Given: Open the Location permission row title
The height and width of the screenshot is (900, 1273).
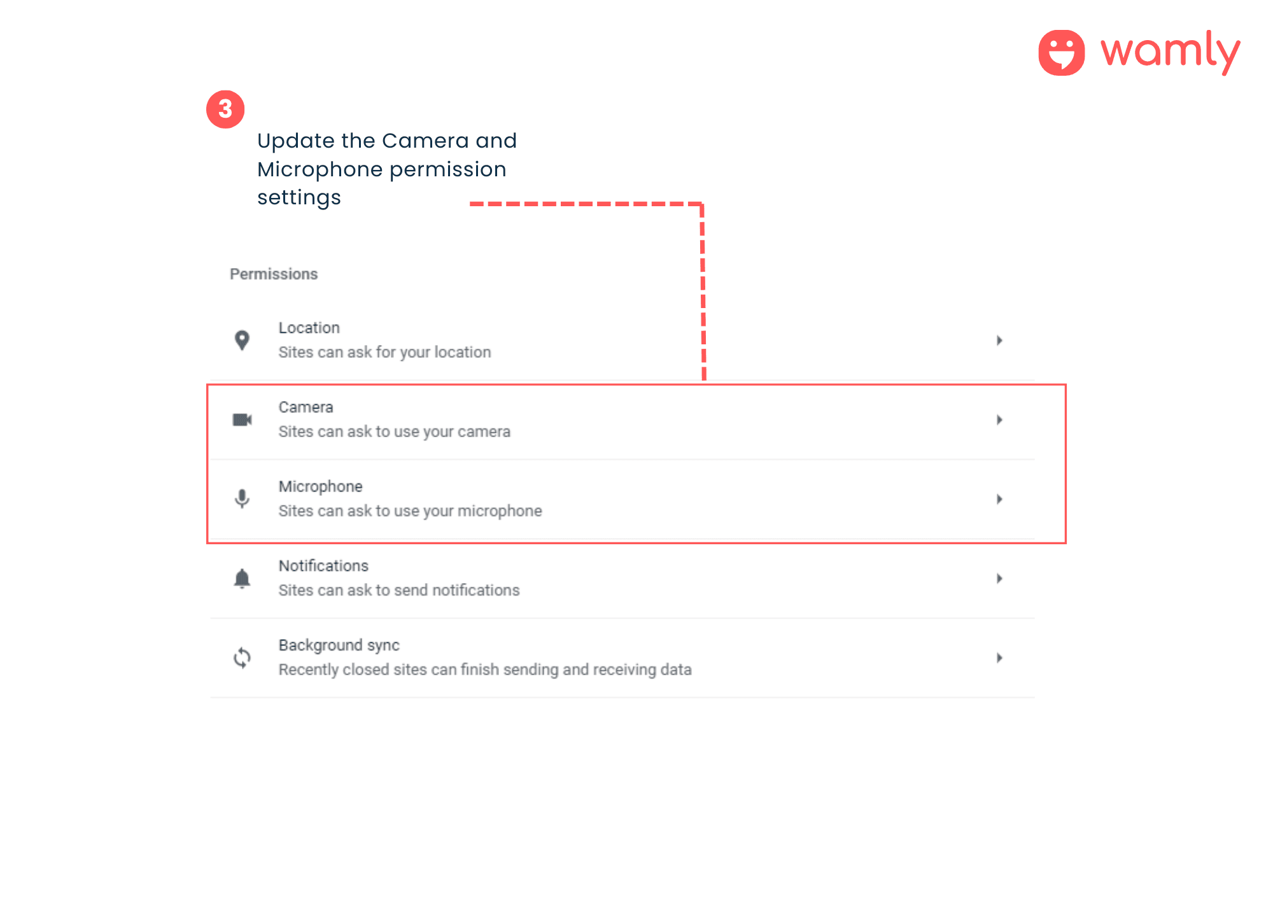Looking at the screenshot, I should click(x=309, y=328).
